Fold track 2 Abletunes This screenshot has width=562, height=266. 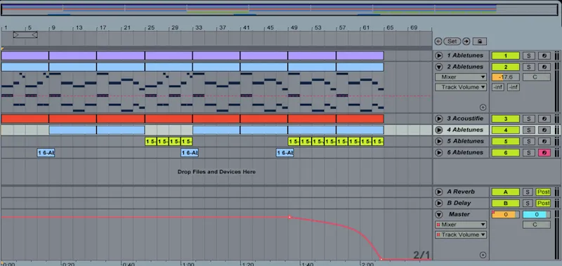438,67
